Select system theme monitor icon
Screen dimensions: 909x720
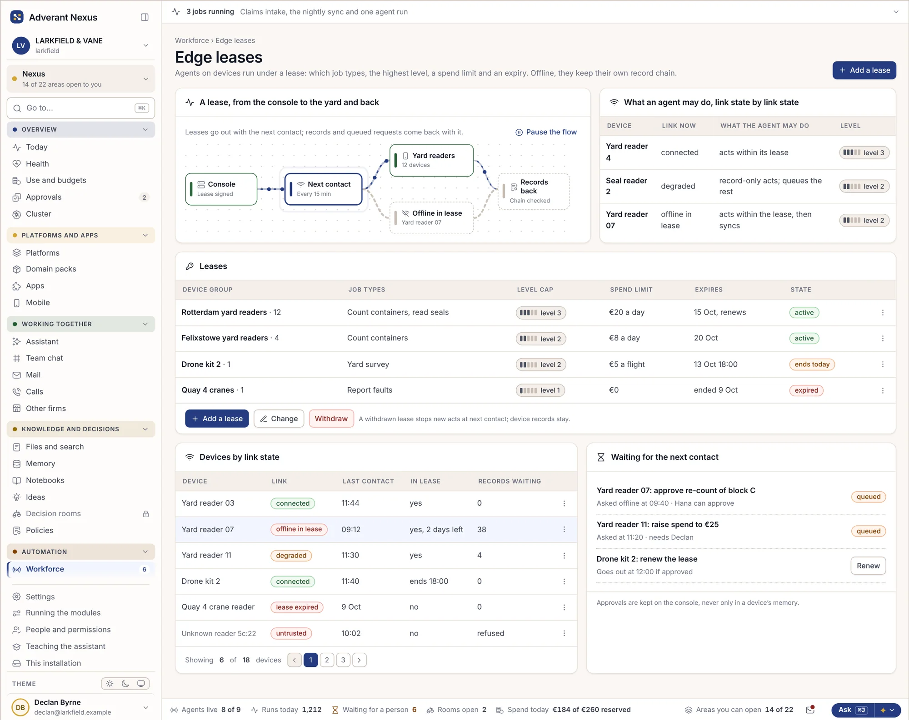coord(141,684)
